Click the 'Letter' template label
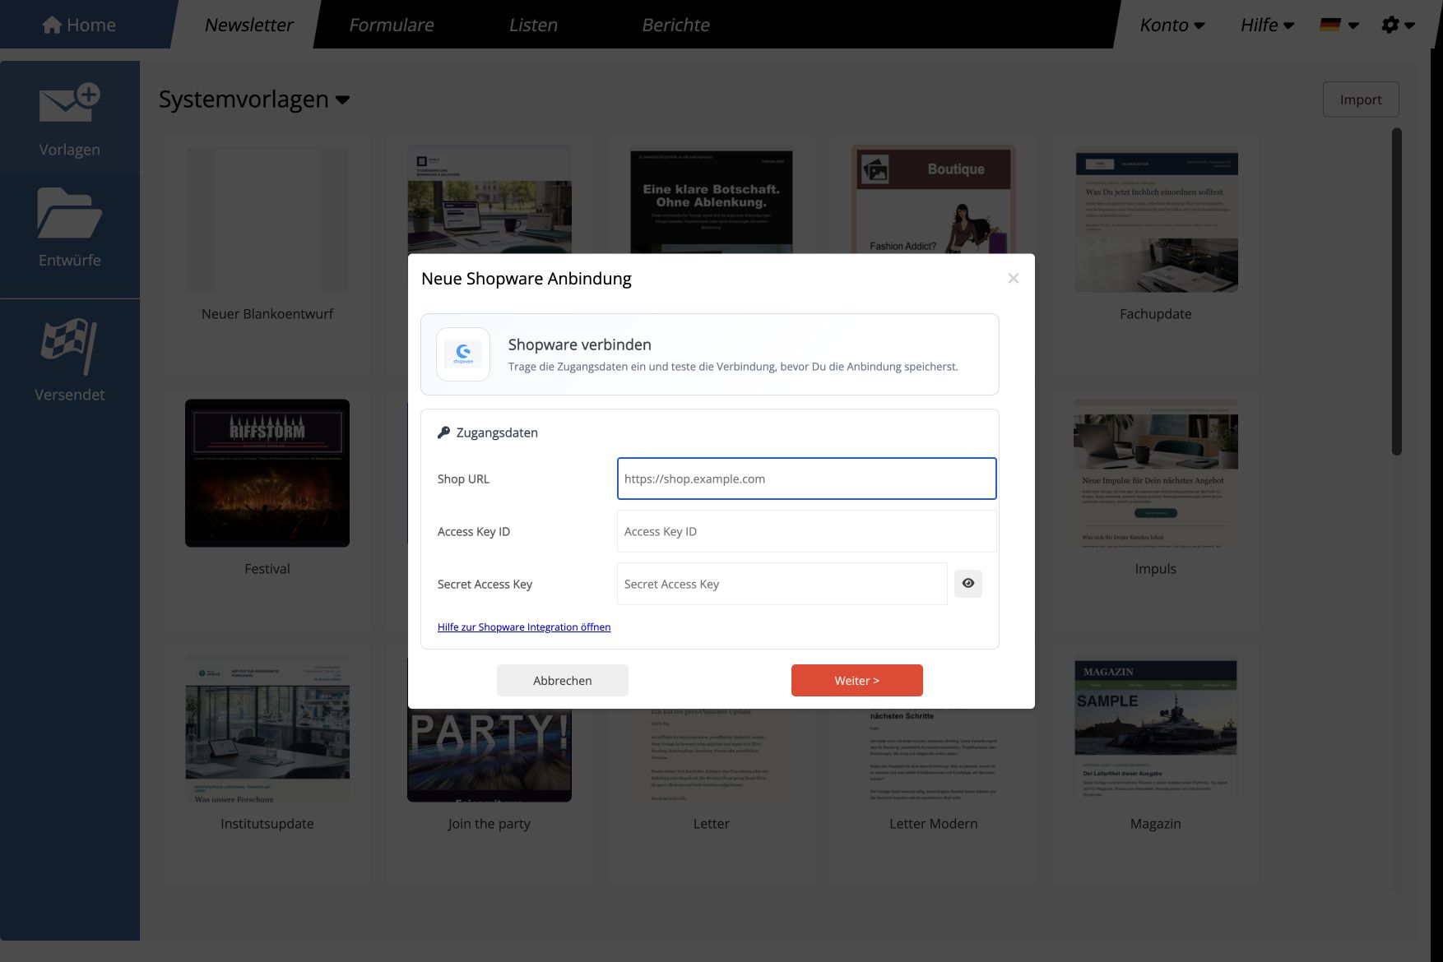The width and height of the screenshot is (1443, 962). pos(712,824)
